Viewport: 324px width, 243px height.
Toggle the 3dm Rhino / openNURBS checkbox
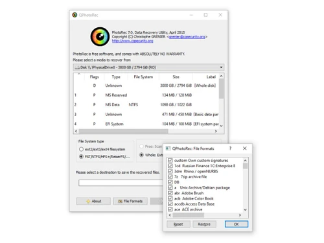(170, 171)
